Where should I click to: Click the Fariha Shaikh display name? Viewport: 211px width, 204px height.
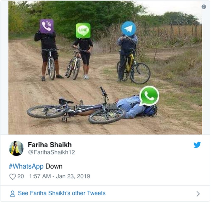pyautogui.click(x=50, y=145)
